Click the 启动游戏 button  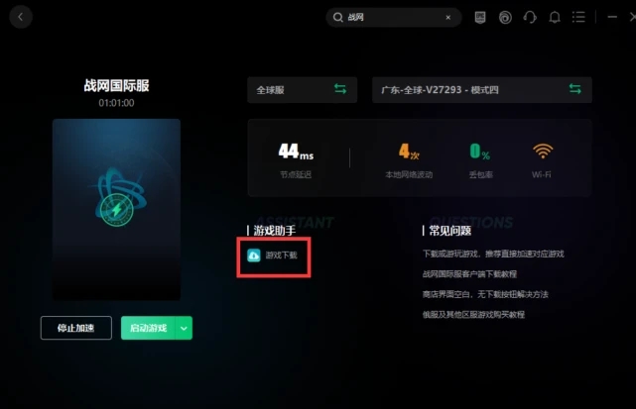(148, 328)
